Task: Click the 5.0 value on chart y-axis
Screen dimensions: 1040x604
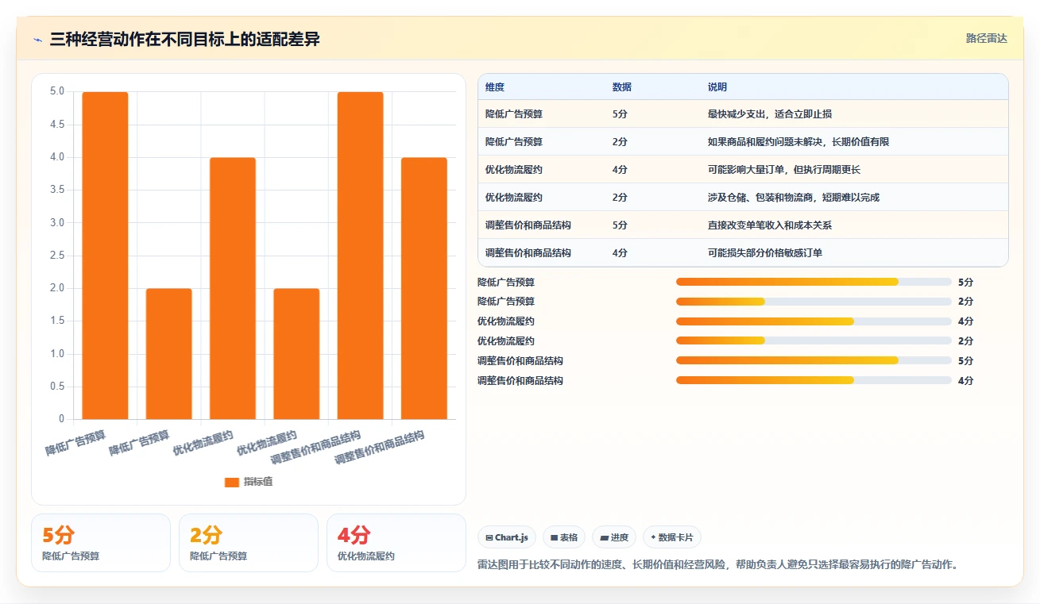Action: click(x=57, y=91)
